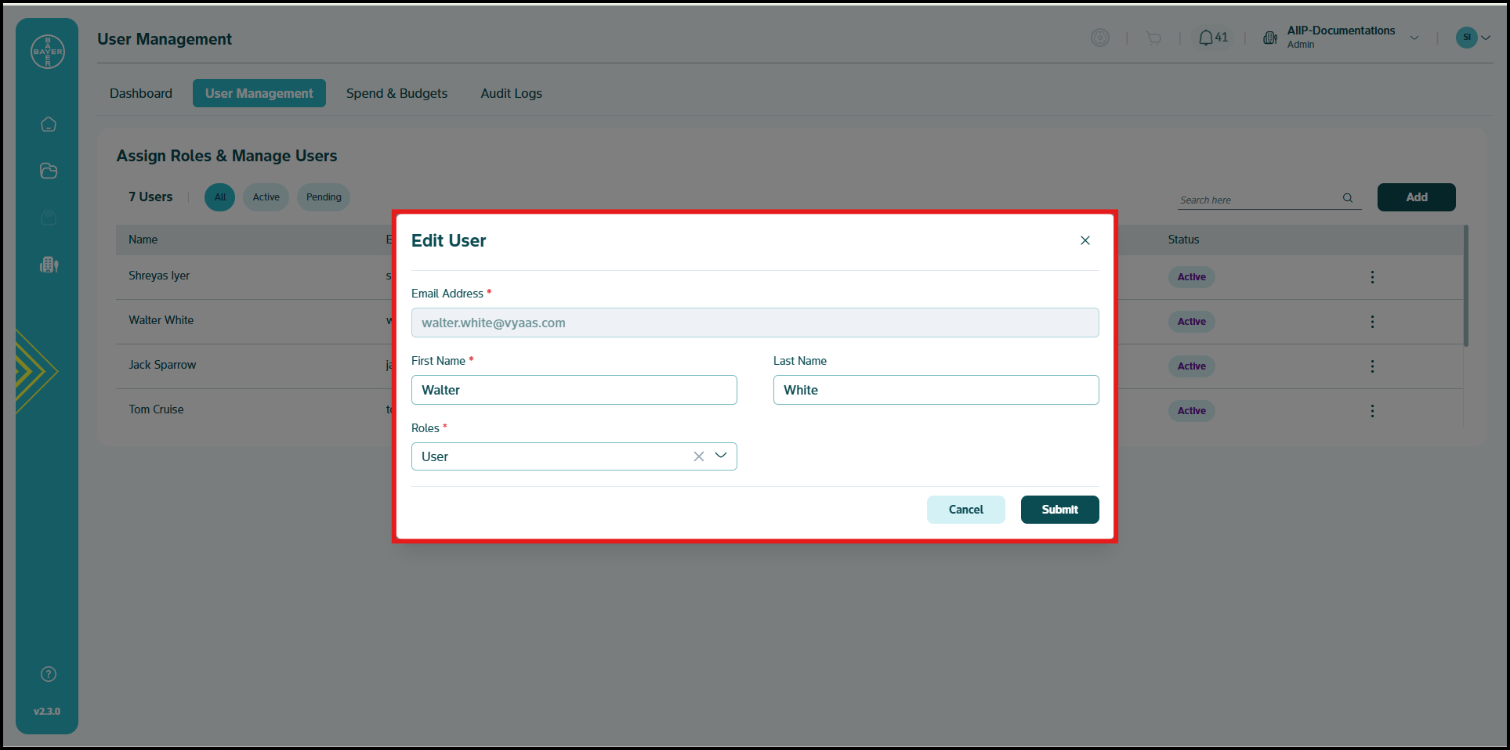
Task: Open notifications bell showing 41
Action: pyautogui.click(x=1207, y=38)
